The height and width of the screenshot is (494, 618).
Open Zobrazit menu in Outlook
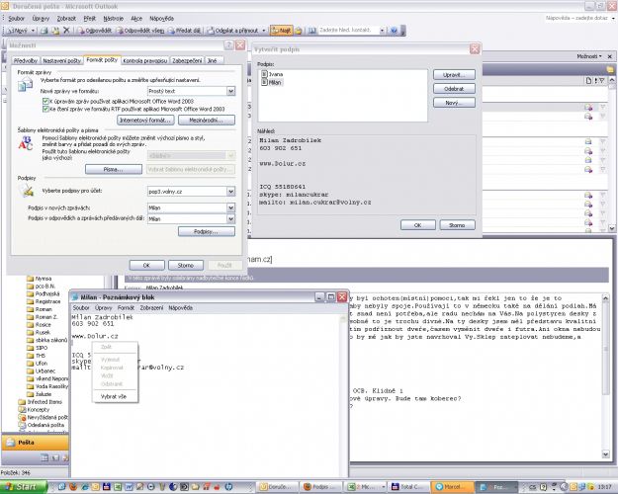(x=66, y=19)
